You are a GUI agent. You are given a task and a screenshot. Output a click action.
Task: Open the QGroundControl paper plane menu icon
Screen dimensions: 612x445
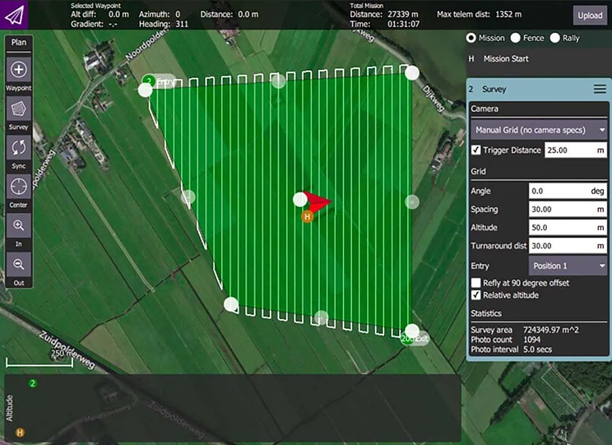pos(14,14)
